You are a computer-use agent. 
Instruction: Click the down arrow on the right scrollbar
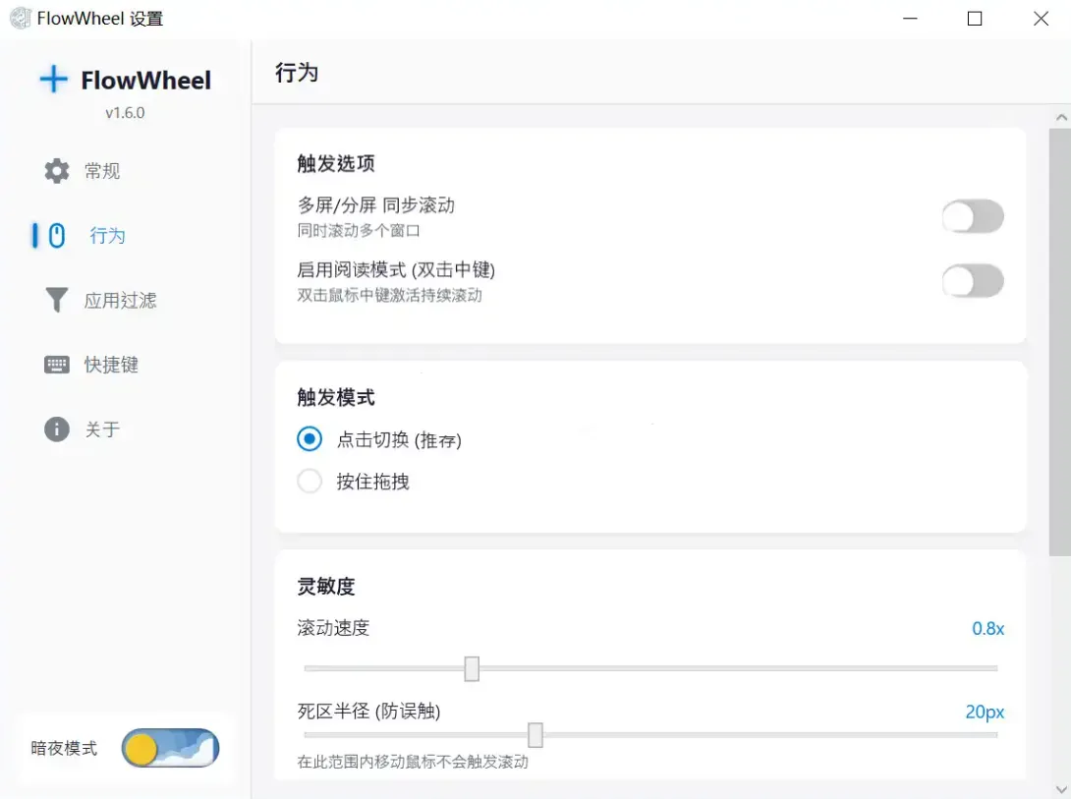pyautogui.click(x=1061, y=789)
